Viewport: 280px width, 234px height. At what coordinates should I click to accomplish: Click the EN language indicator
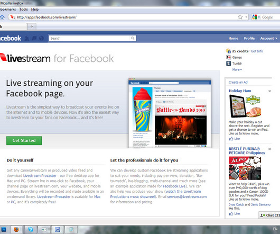point(275,229)
